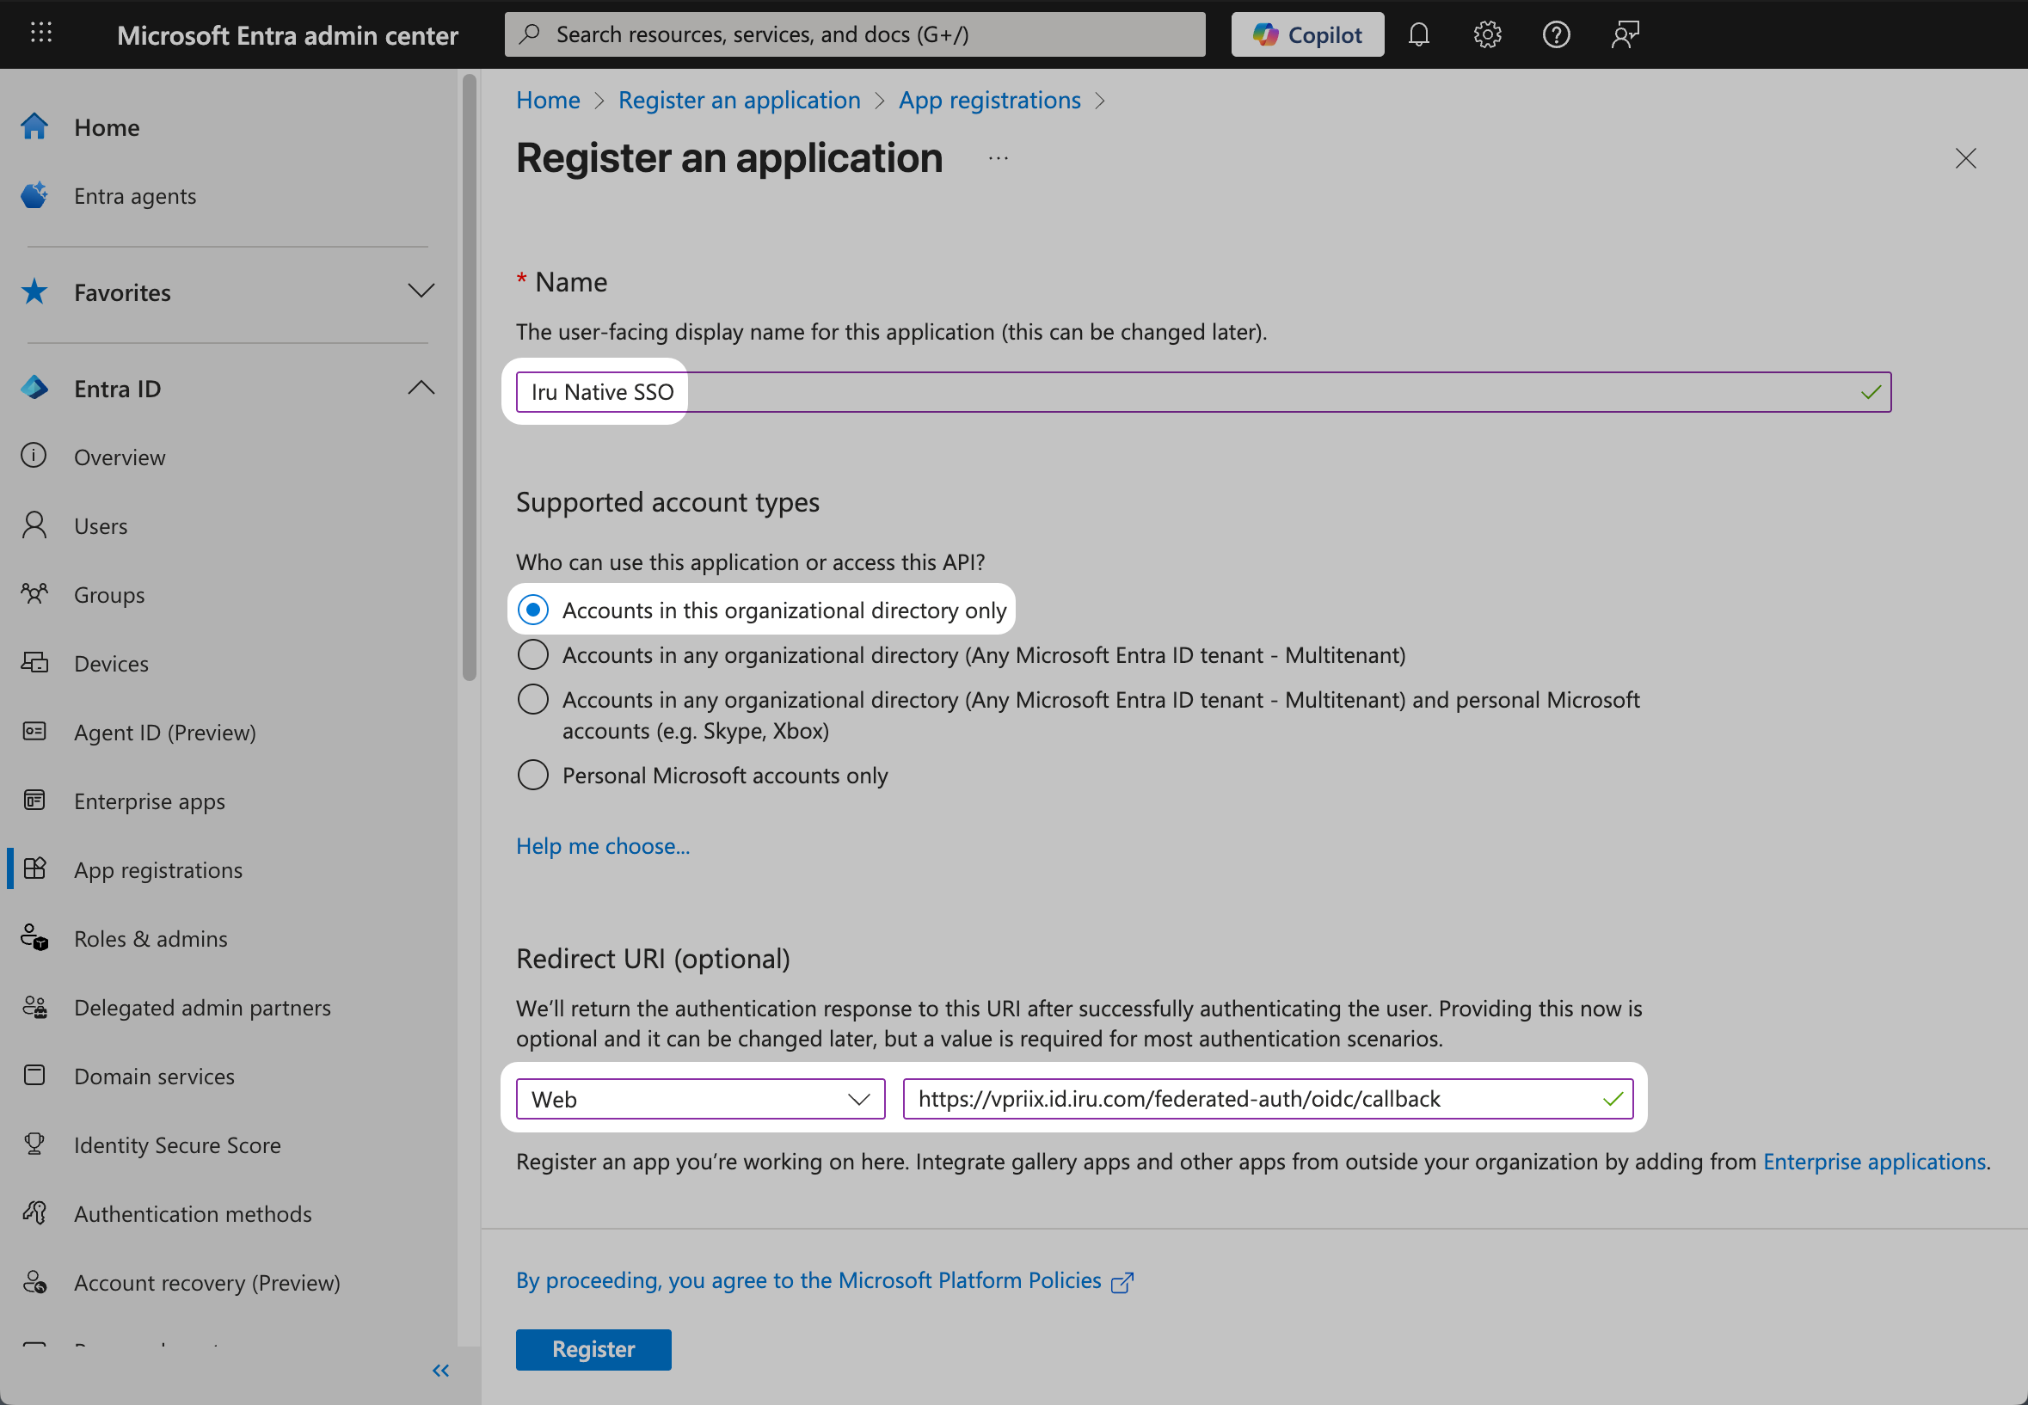
Task: Click the sidebar vertical scrollbar
Action: click(470, 378)
